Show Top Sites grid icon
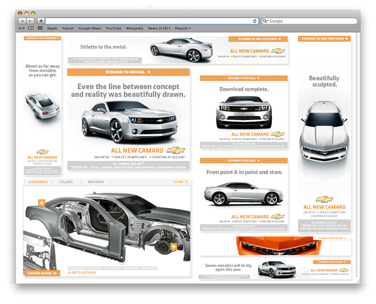 40,28
